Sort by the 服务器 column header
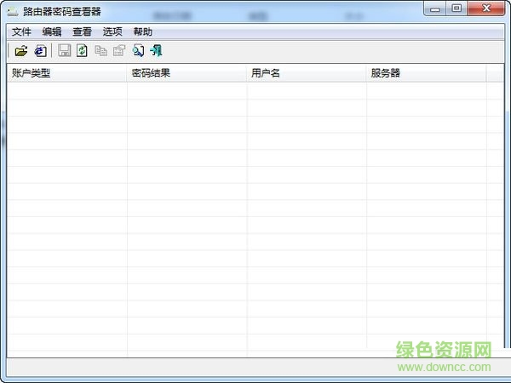Image resolution: width=511 pixels, height=383 pixels. tap(427, 73)
